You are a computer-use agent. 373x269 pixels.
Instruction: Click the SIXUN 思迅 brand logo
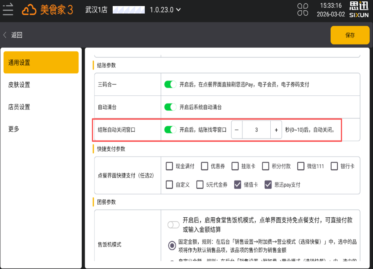(359, 10)
